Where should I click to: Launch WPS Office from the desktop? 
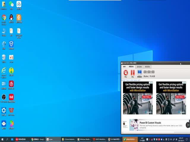coord(11,111)
